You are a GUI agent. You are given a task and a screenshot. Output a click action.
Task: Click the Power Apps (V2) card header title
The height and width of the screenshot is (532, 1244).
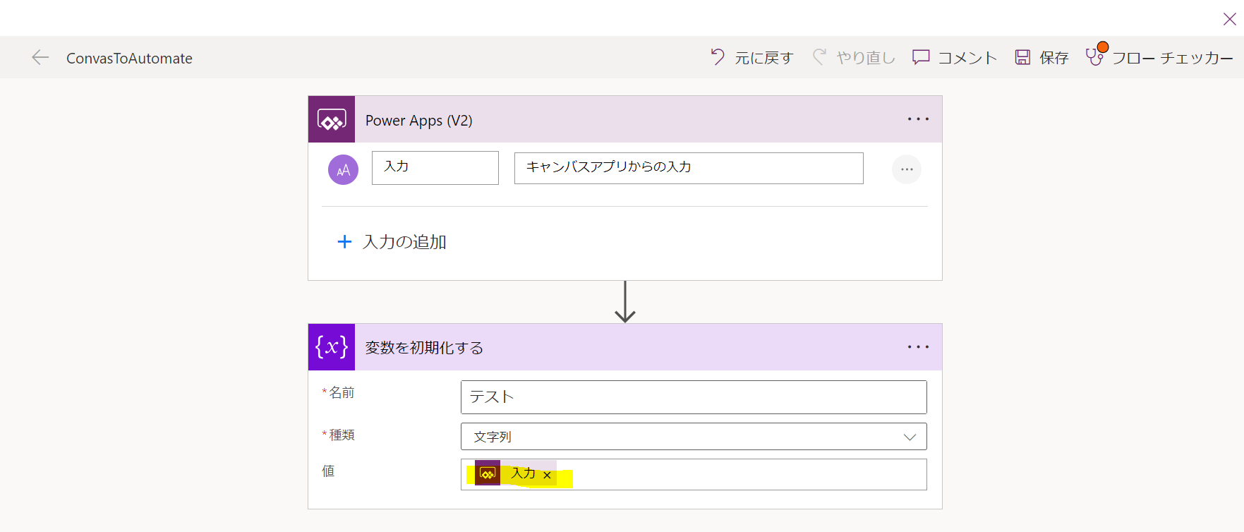coord(419,121)
